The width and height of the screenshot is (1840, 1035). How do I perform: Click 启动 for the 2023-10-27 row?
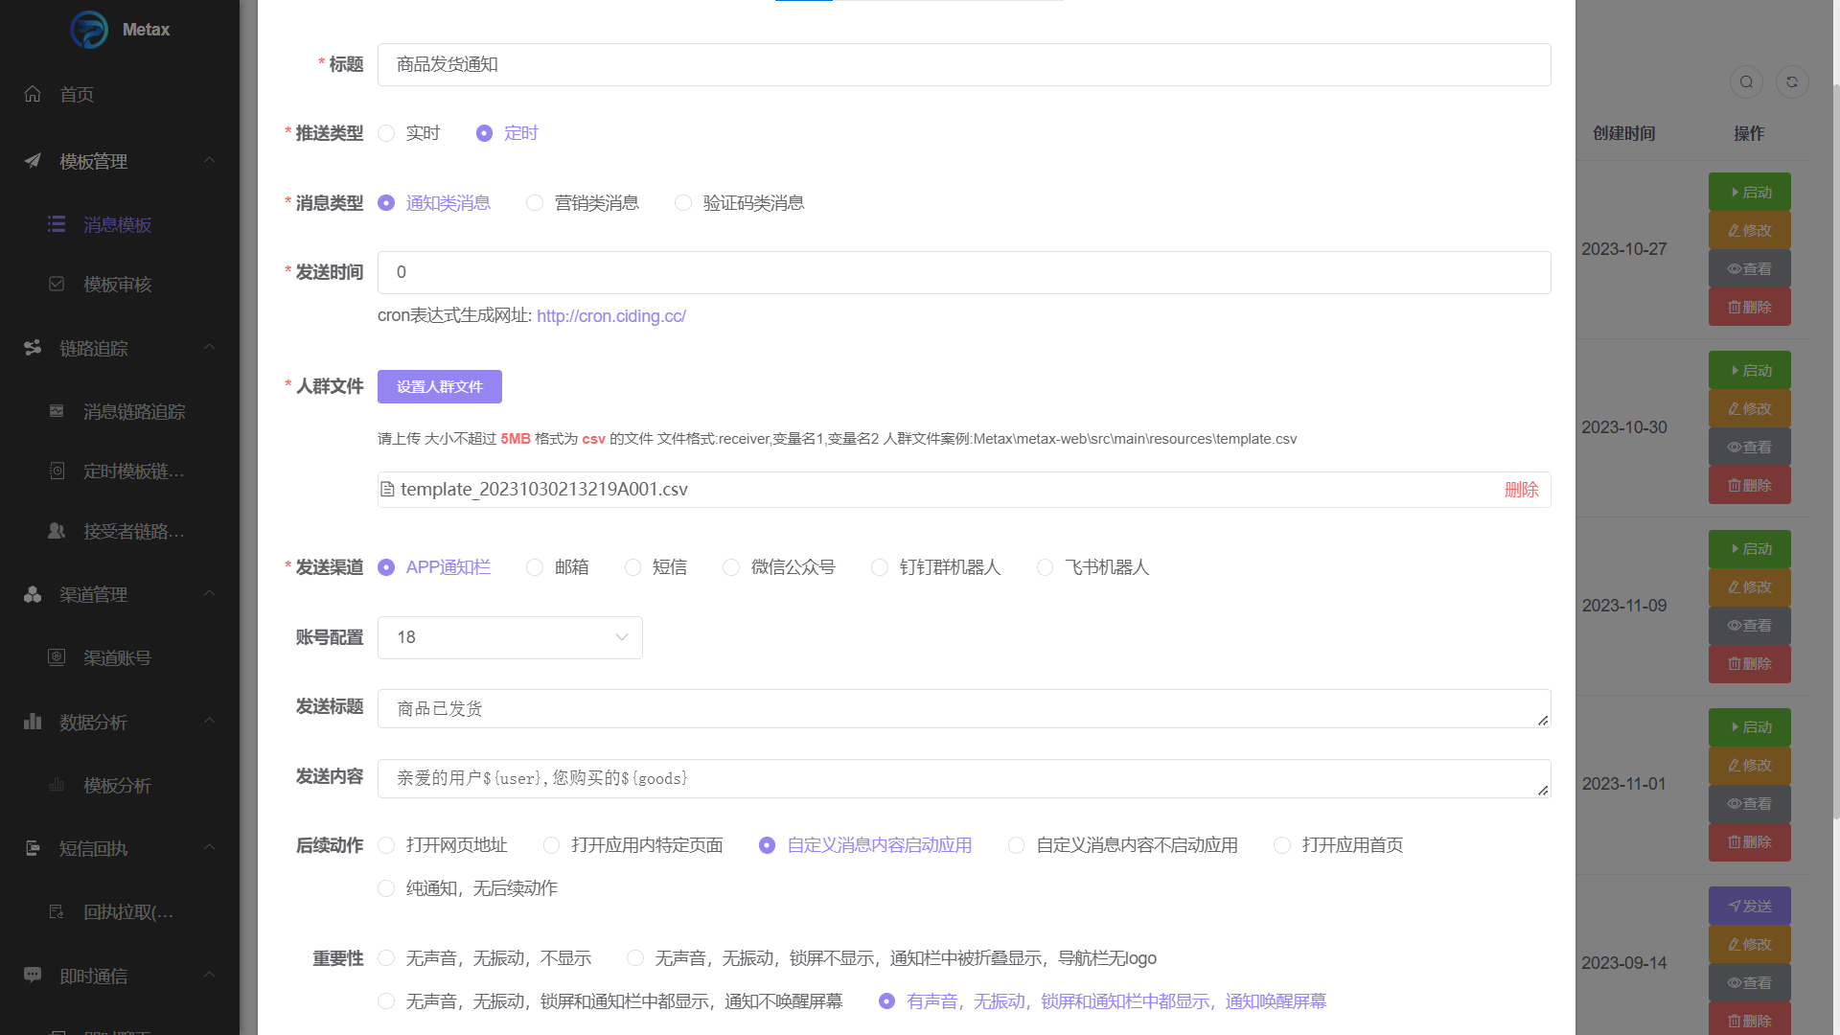[1750, 192]
